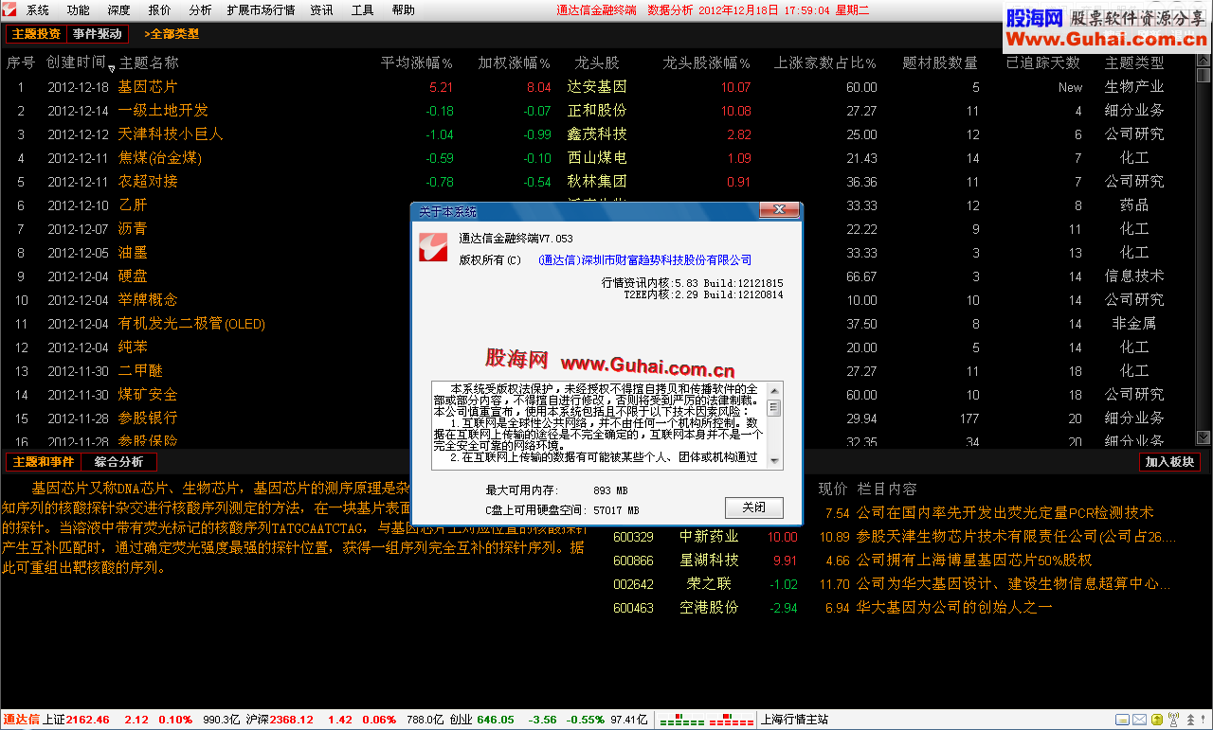Click the 通达信 logo in status bar
1213x730 pixels.
pos(21,720)
